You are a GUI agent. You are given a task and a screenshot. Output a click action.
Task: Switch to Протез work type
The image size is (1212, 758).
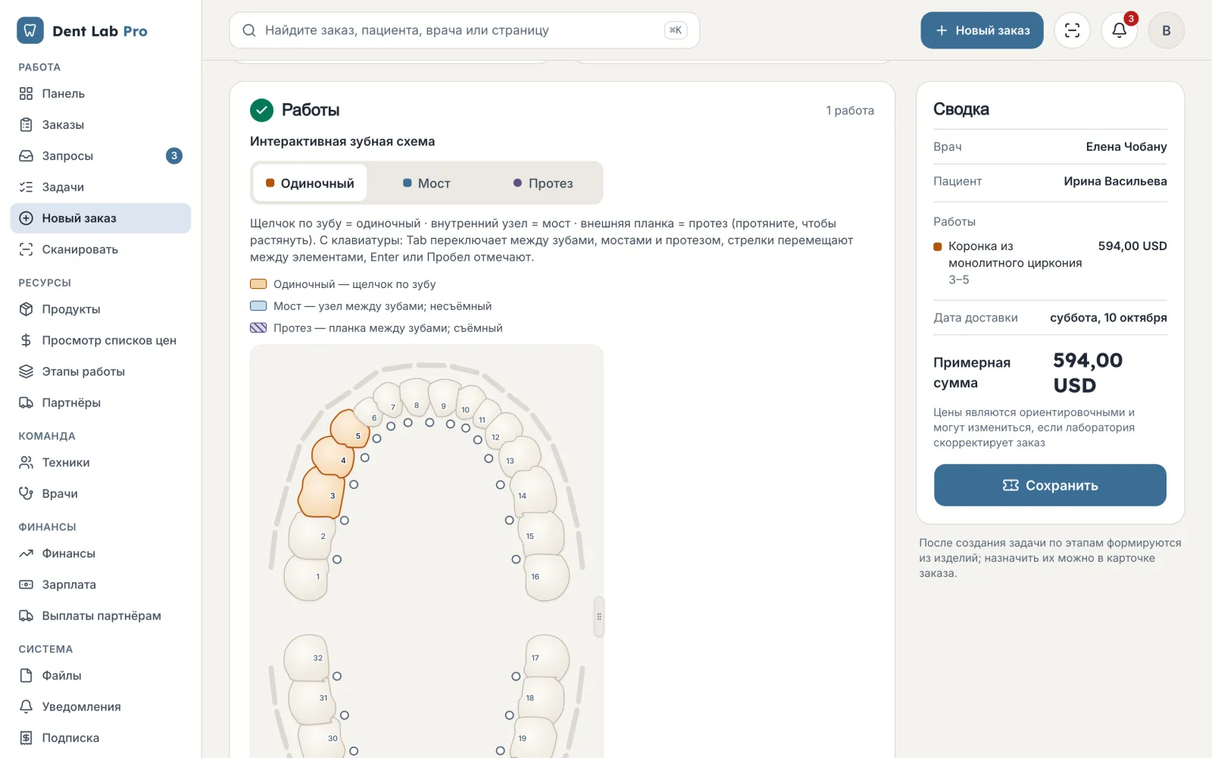pyautogui.click(x=543, y=183)
